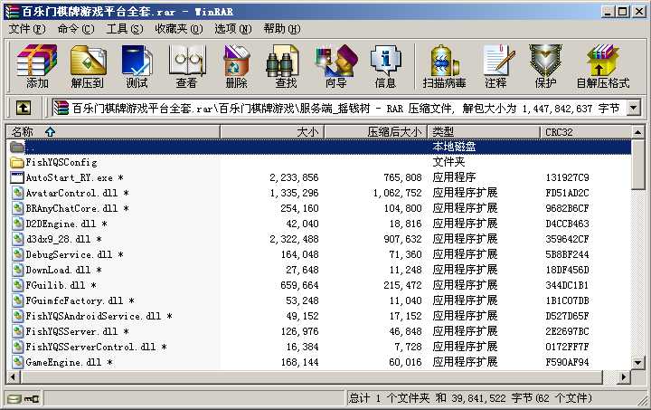Open the 选项(N) menu
This screenshot has width=651, height=410.
pos(233,29)
